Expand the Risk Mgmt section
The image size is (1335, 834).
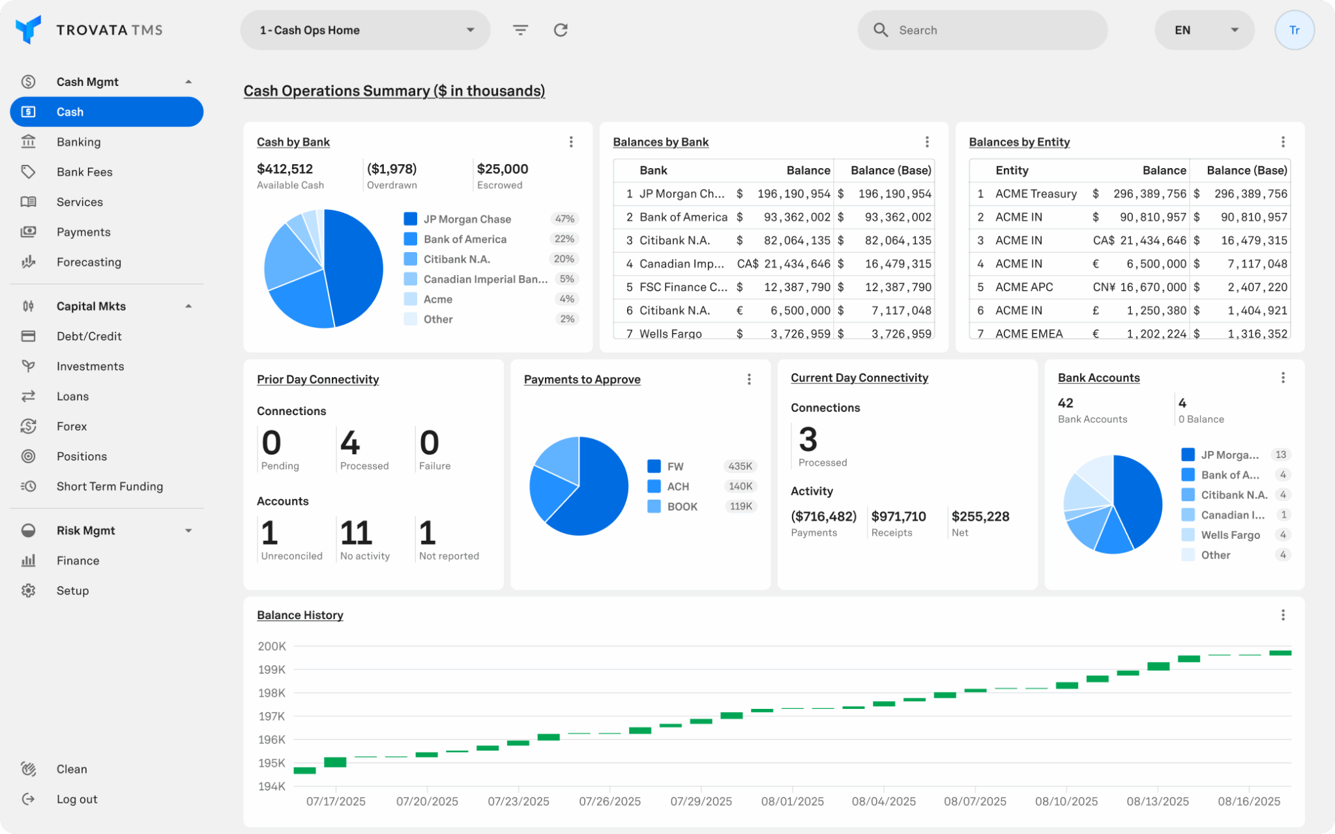pos(188,530)
